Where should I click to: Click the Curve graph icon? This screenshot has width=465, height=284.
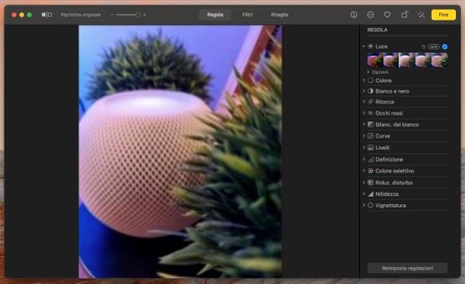370,136
